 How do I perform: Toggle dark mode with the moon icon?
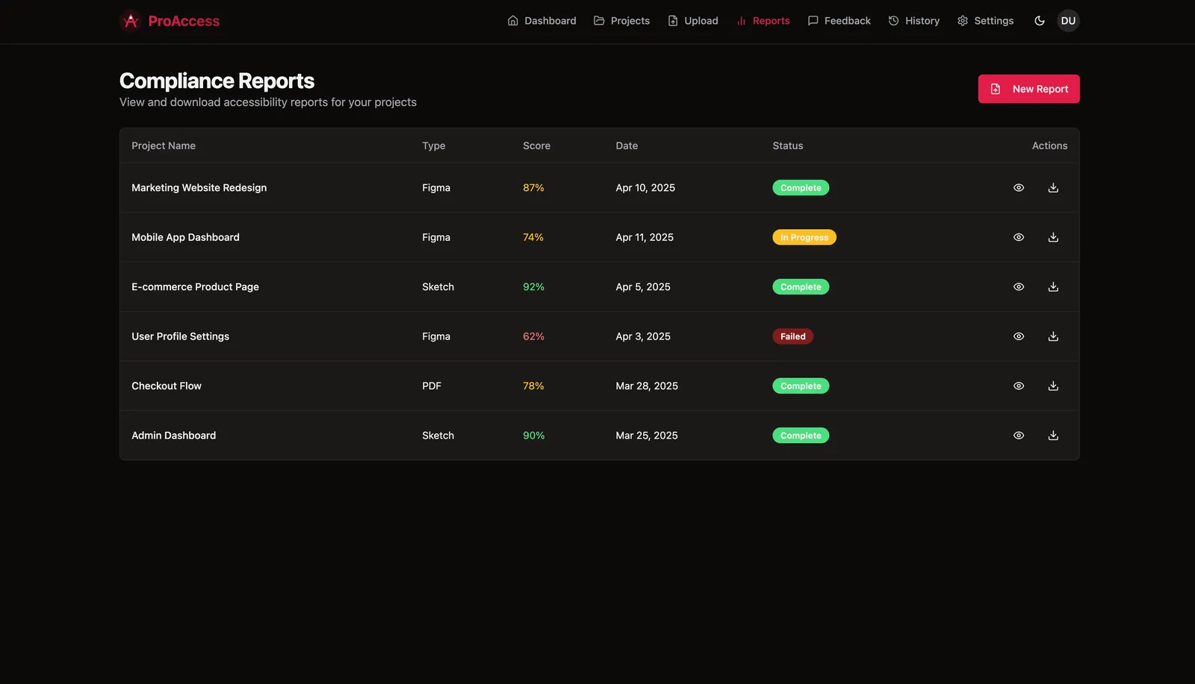tap(1039, 21)
